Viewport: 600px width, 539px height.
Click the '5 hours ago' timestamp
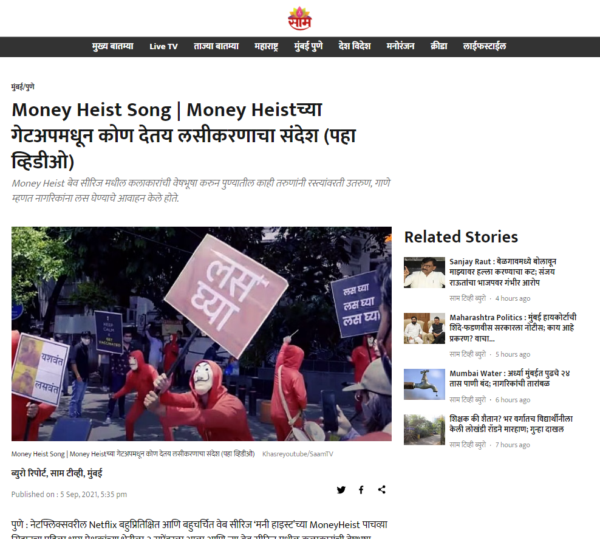513,354
